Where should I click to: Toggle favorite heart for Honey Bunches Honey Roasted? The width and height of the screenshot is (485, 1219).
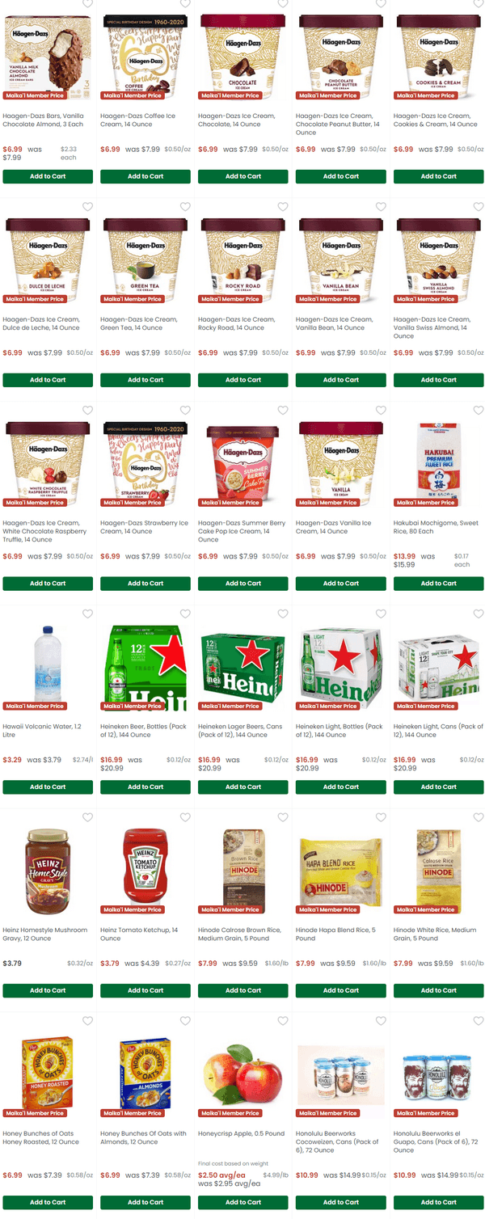87,1021
